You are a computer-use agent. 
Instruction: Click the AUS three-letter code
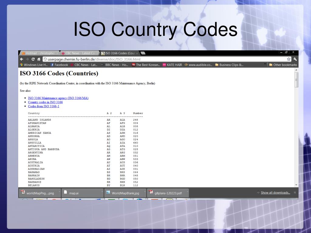click(x=122, y=163)
